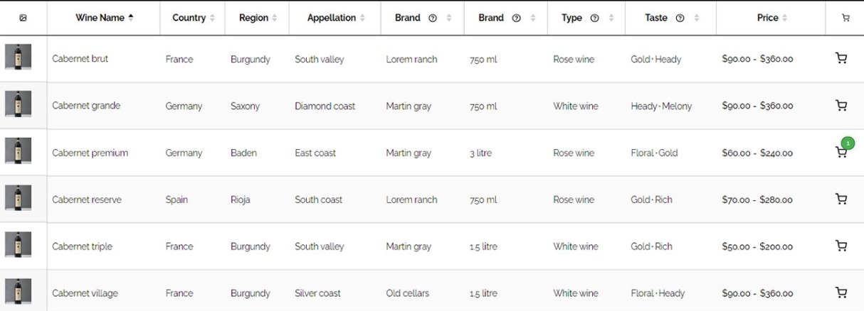
Task: Click the image icon in header row
Action: click(23, 18)
